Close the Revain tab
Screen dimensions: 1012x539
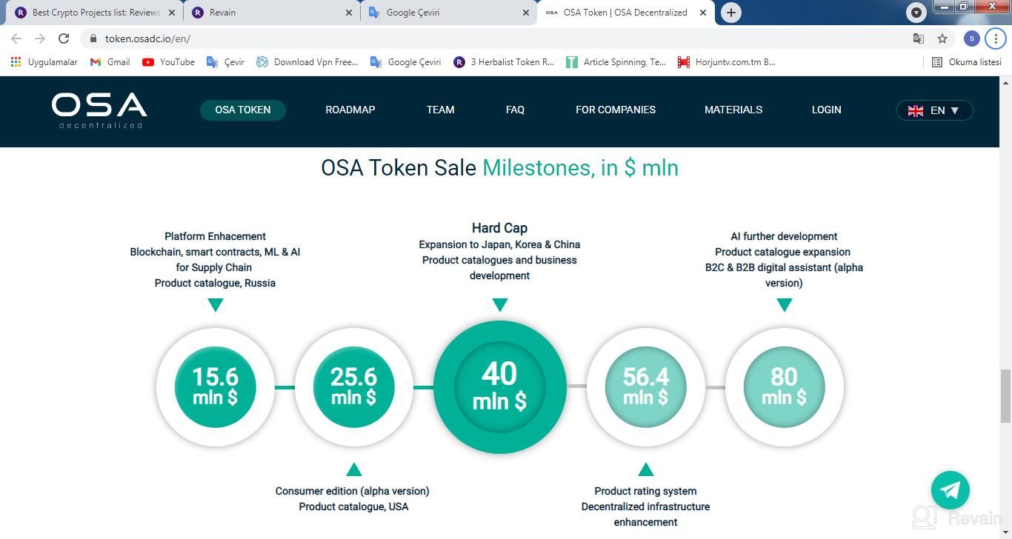tap(350, 13)
